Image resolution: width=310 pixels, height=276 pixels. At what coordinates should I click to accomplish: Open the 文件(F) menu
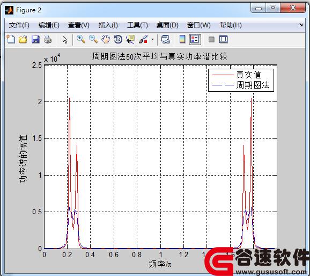point(19,25)
